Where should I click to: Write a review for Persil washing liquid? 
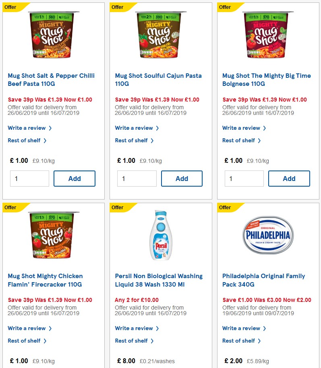pos(135,328)
